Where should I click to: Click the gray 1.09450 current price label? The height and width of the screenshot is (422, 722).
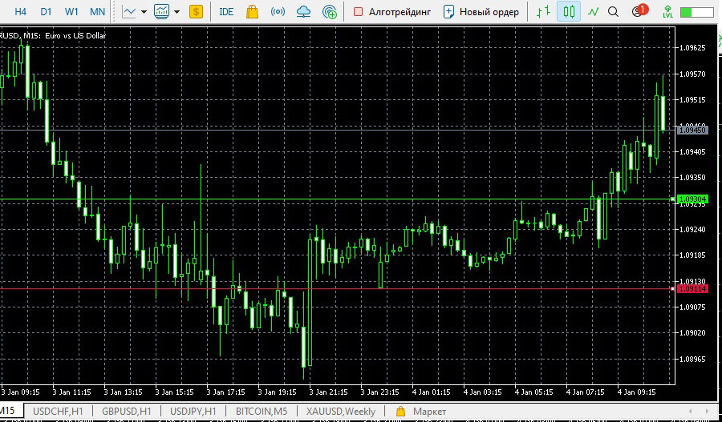tap(692, 131)
